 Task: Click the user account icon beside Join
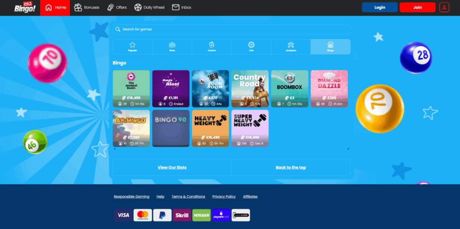coord(444,7)
